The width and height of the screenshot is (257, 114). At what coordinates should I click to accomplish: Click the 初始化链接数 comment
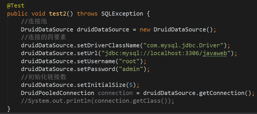click(x=44, y=77)
